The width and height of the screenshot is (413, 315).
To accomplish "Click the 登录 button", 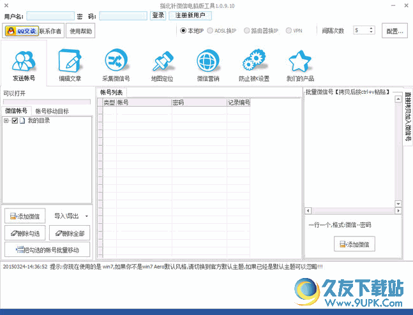I will point(158,15).
